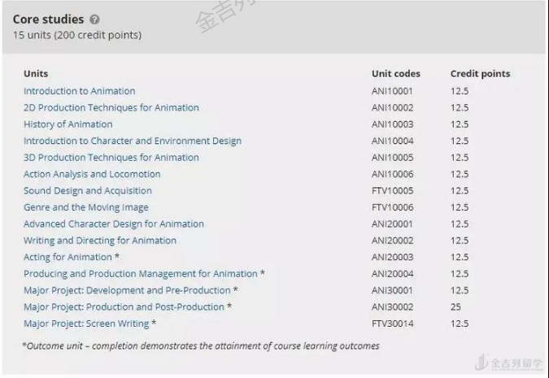
Task: Click the help icon beside Core studies
Action: [x=95, y=20]
